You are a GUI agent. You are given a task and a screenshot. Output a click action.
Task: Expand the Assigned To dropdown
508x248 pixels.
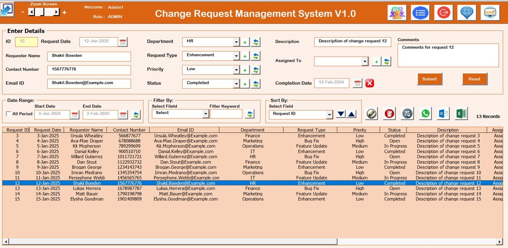pyautogui.click(x=365, y=61)
